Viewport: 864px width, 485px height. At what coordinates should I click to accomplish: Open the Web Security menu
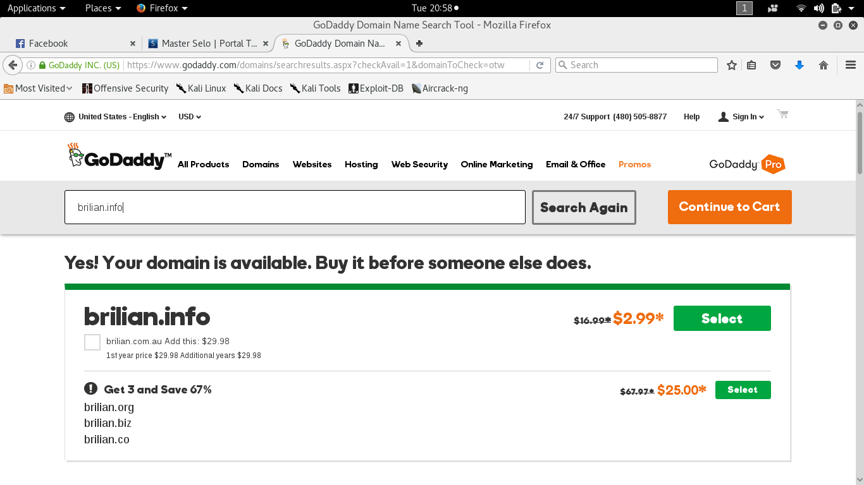click(x=419, y=164)
